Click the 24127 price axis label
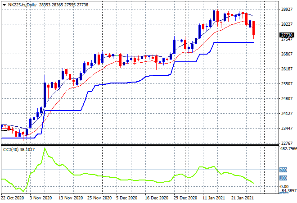This screenshot has width=297, height=203. 287,114
